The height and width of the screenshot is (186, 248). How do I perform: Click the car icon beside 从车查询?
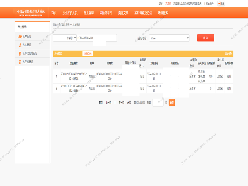point(20,37)
